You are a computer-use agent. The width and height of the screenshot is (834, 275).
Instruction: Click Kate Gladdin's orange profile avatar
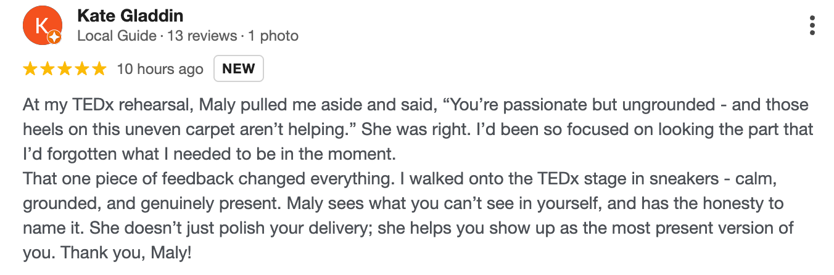[x=40, y=26]
